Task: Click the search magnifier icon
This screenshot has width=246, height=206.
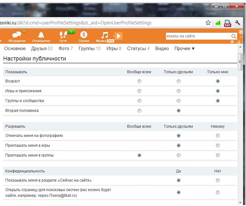Action: point(234,36)
